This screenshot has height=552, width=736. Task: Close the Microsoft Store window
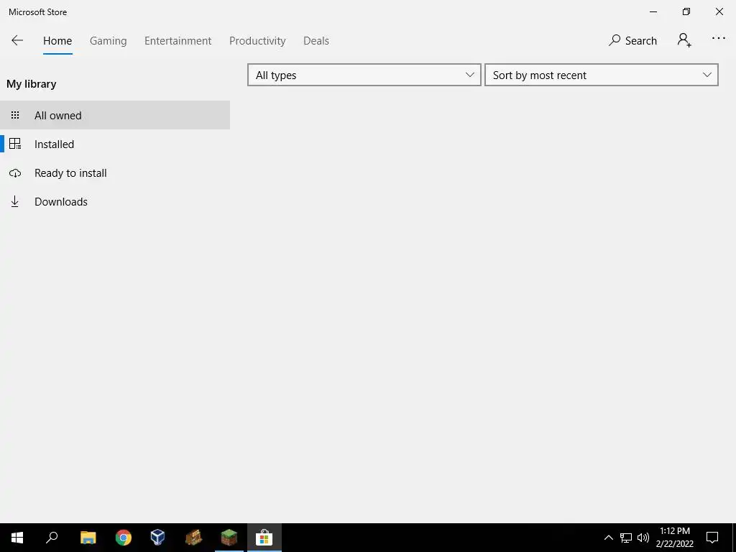(x=719, y=11)
